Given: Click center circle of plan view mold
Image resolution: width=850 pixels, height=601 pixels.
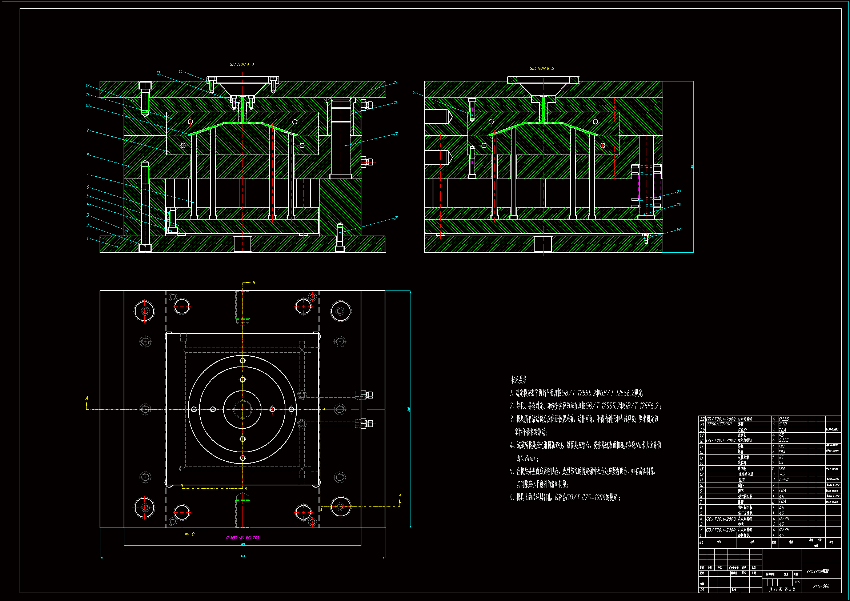Looking at the screenshot, I should 242,409.
